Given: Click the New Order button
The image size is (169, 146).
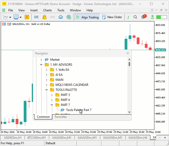Looking at the screenshot, I should (x=112, y=17).
